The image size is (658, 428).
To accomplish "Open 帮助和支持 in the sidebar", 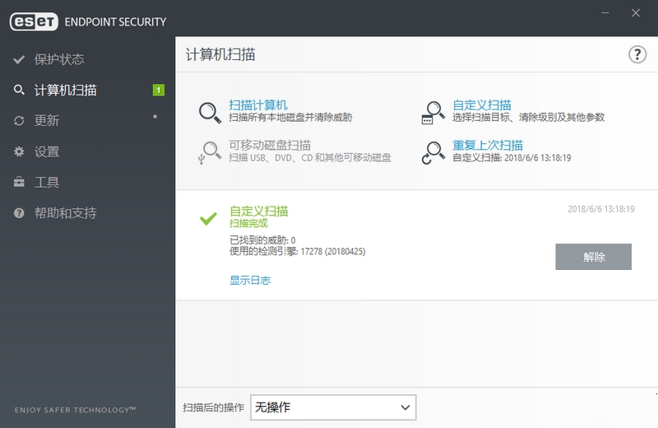I will (x=65, y=213).
